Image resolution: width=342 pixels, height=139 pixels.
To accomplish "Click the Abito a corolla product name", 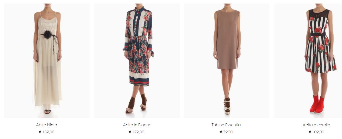I will (316, 125).
